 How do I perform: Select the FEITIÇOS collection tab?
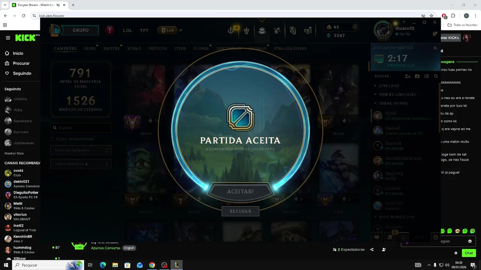pyautogui.click(x=158, y=49)
